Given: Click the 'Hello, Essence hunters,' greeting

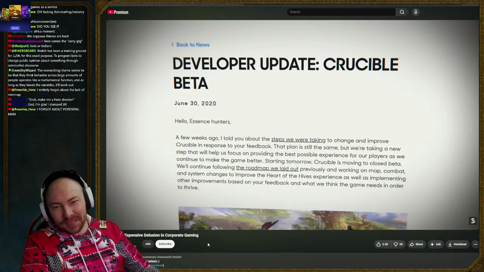Looking at the screenshot, I should pos(203,122).
